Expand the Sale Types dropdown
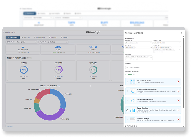Image resolution: width=191 pixels, height=138 pixels. pos(151,48)
